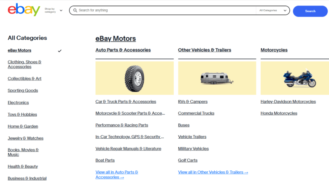This screenshot has height=181, width=329.
Task: Click the tire image under Auto Parts
Action: pyautogui.click(x=134, y=78)
